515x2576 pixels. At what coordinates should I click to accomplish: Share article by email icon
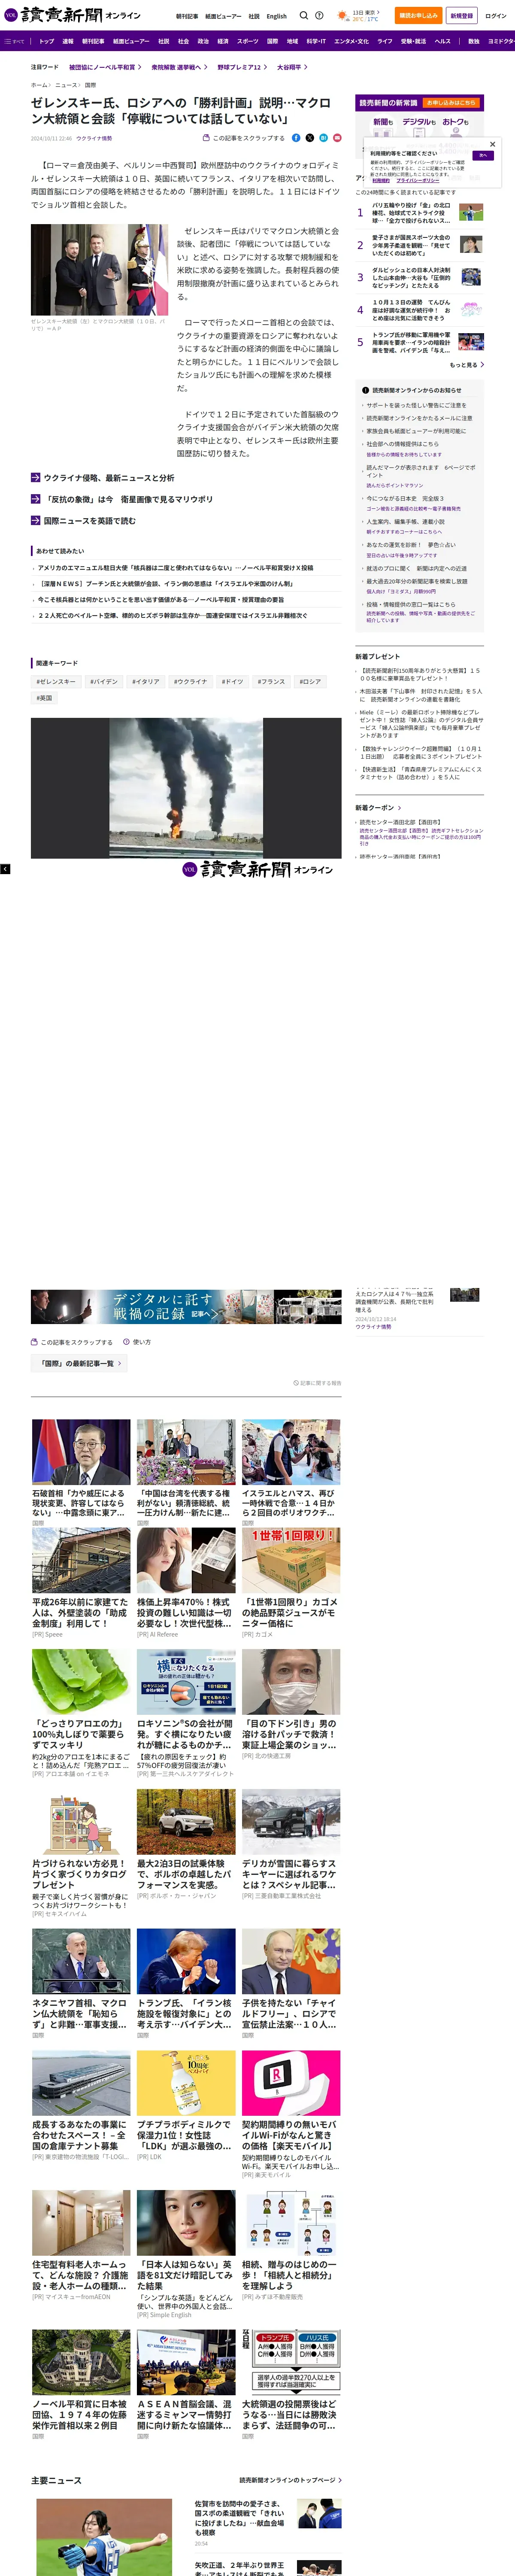[x=337, y=137]
